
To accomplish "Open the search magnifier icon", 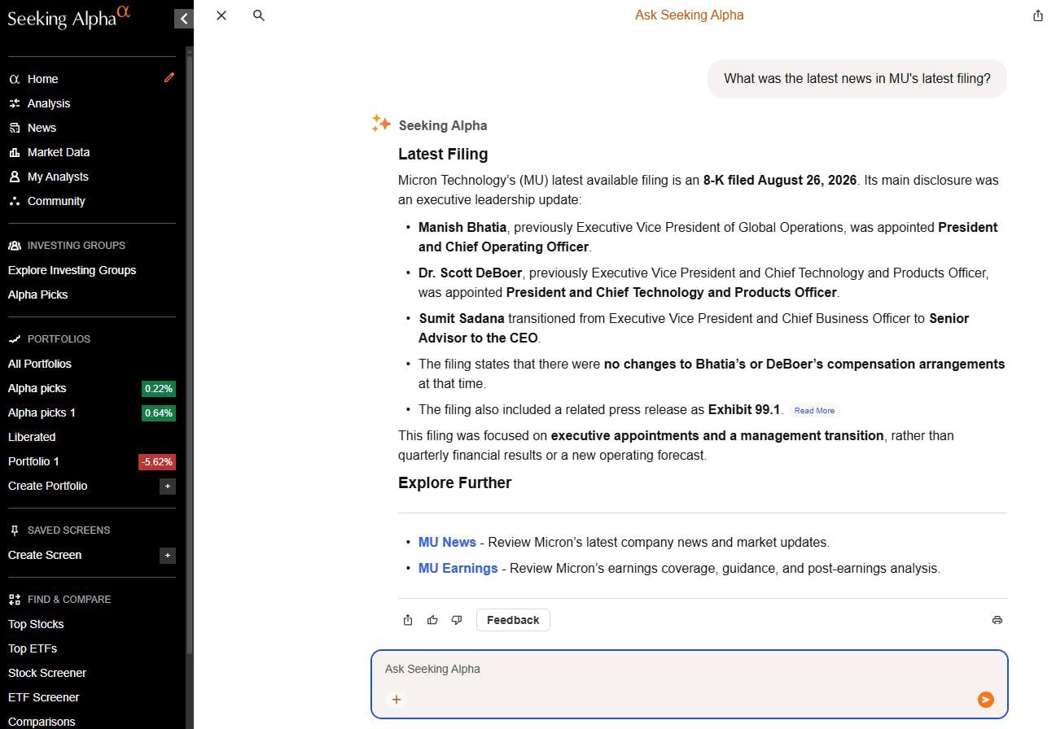I will coord(259,15).
